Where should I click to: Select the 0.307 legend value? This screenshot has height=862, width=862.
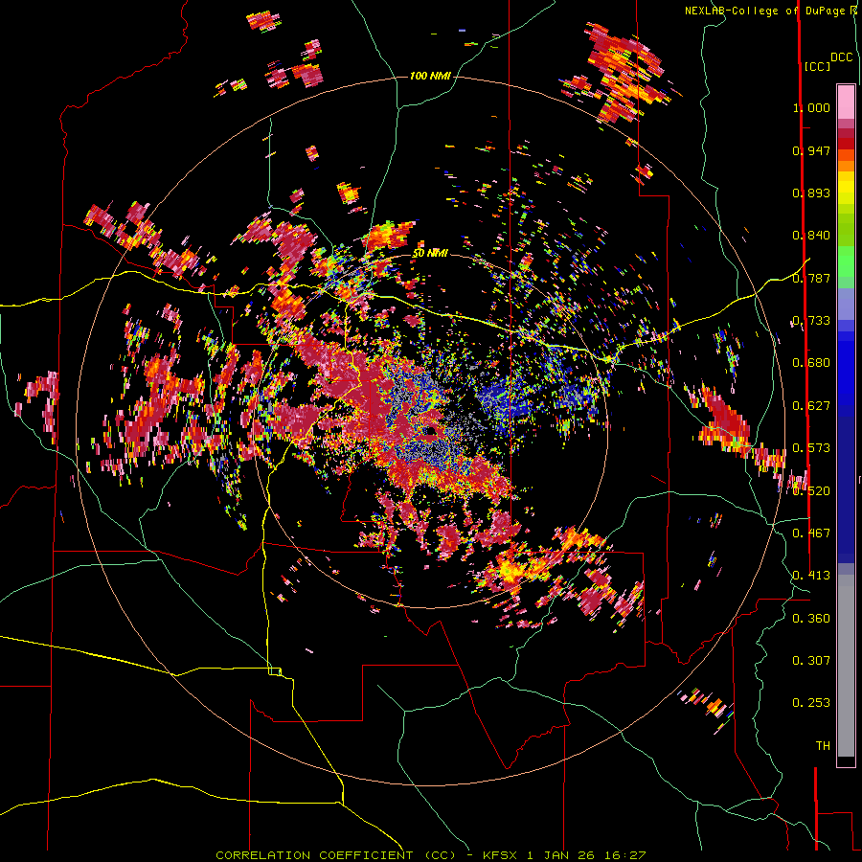coord(811,661)
